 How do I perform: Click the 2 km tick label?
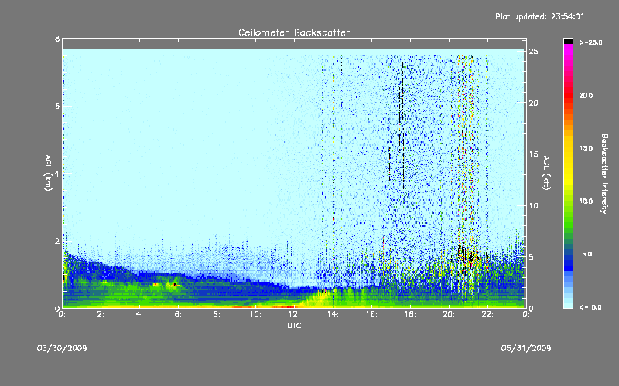57,241
